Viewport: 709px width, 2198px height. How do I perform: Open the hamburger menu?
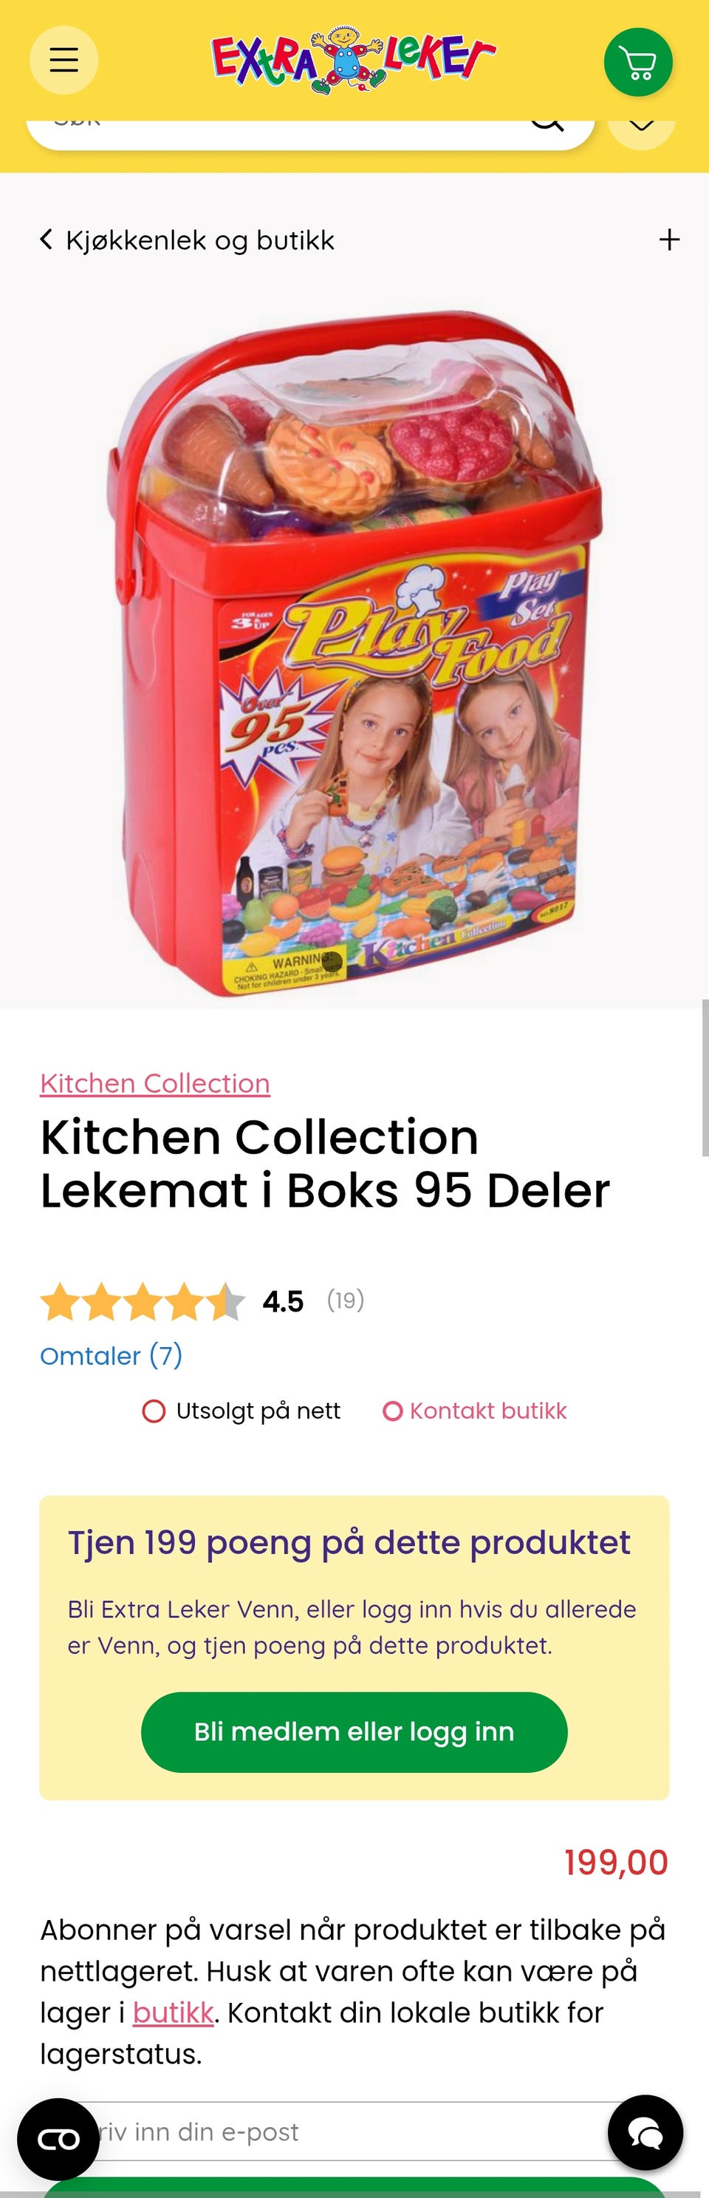point(64,61)
